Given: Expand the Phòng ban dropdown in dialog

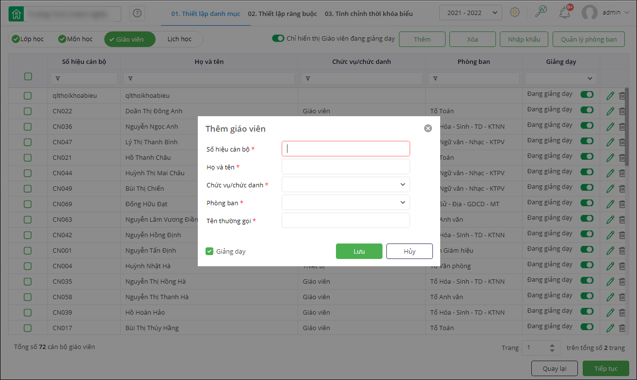Looking at the screenshot, I should (346, 202).
